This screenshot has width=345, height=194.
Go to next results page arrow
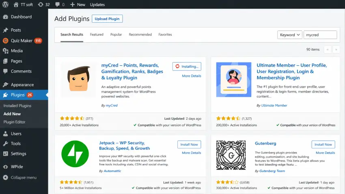point(336,50)
